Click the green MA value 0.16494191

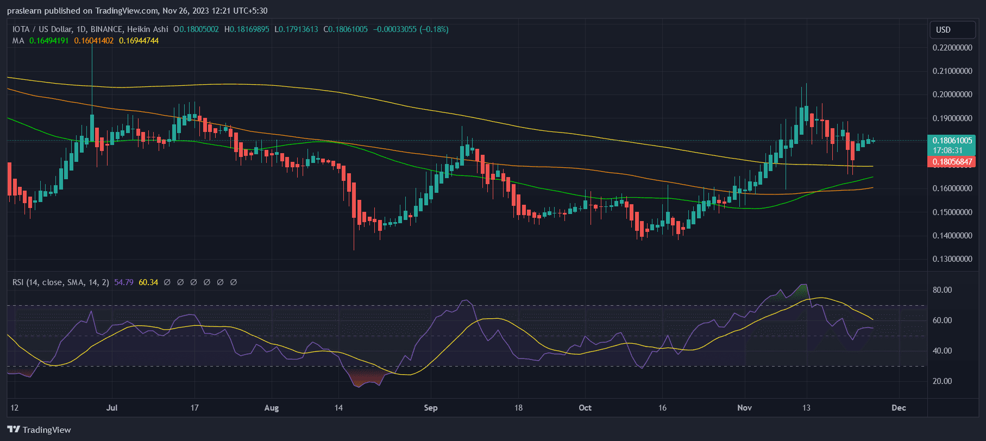point(49,41)
